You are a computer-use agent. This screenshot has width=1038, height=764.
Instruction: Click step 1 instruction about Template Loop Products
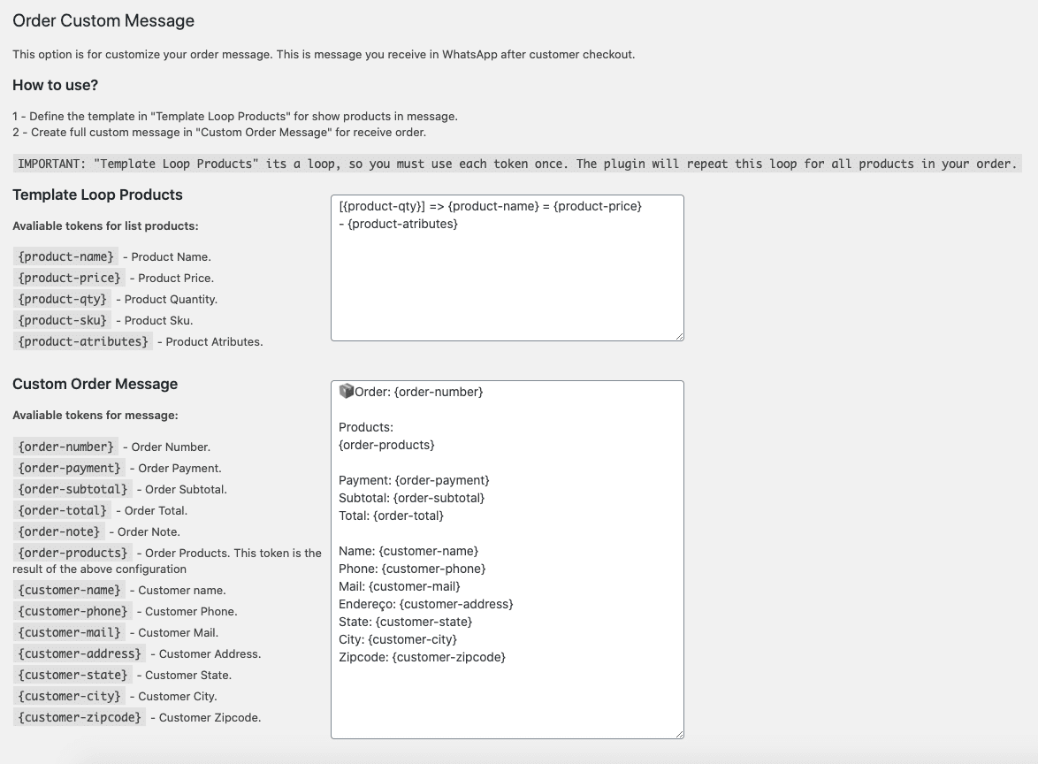click(235, 117)
